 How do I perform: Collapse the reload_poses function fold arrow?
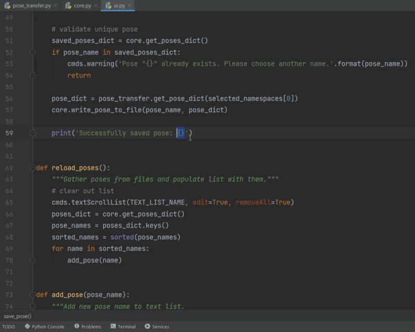coord(33,168)
